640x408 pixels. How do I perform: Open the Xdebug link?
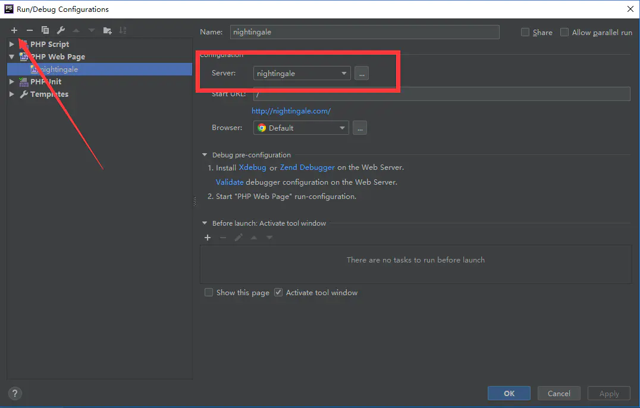[253, 167]
